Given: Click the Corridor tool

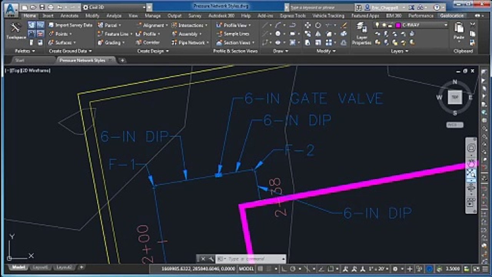Looking at the screenshot, I should [x=148, y=42].
